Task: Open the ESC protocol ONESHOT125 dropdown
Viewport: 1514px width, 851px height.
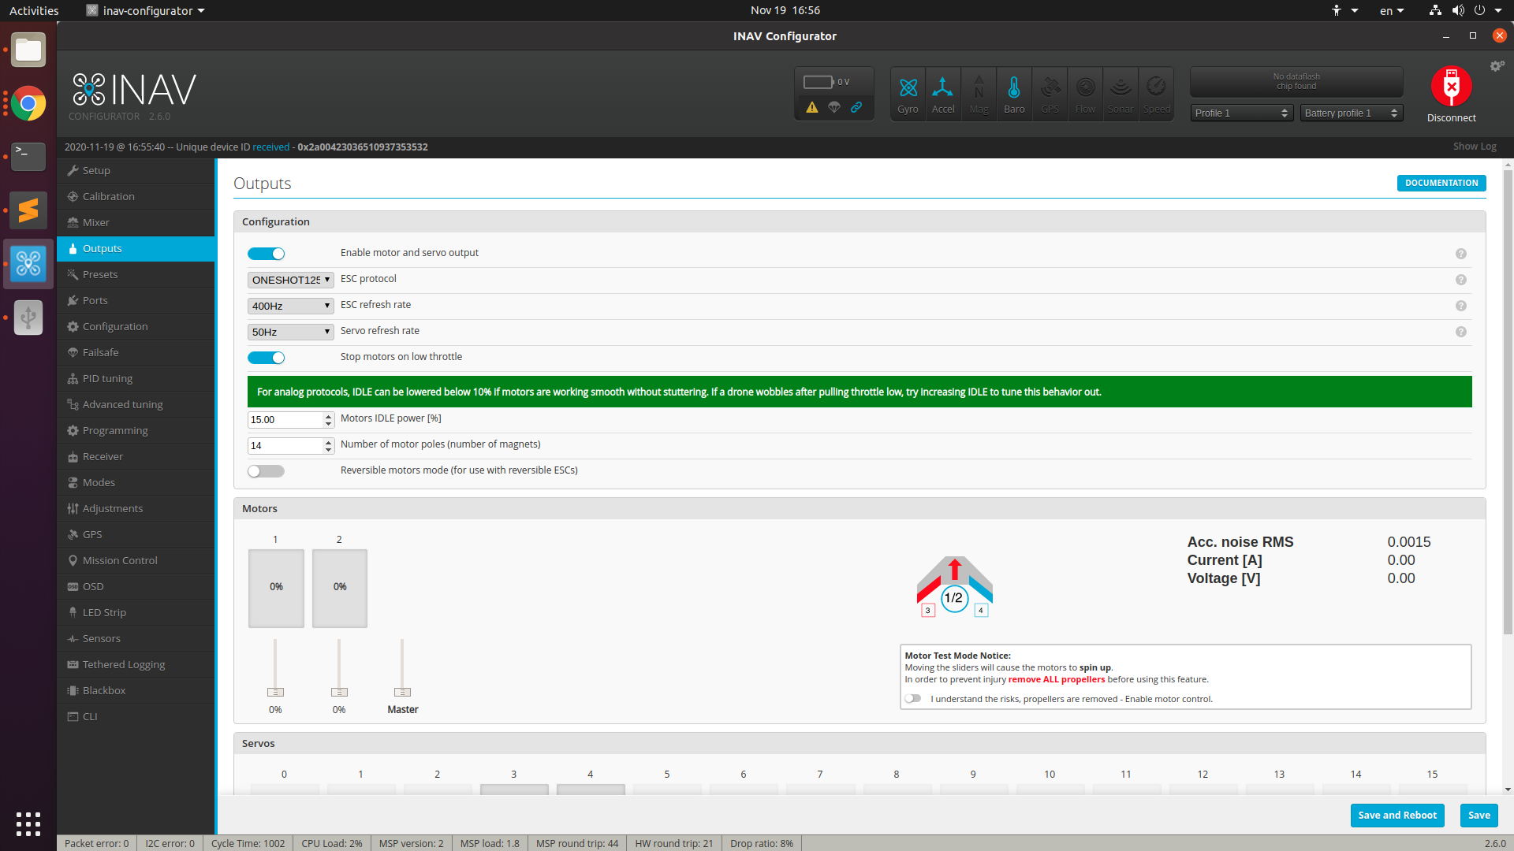Action: coord(290,280)
